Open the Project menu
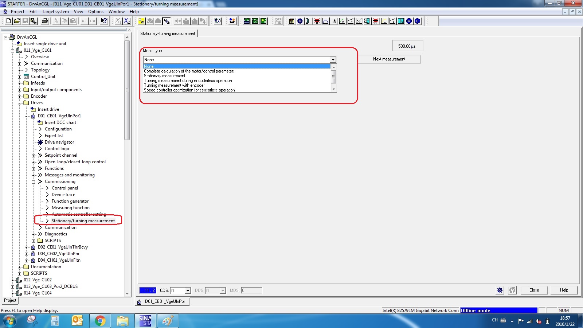The width and height of the screenshot is (583, 328). (x=17, y=12)
